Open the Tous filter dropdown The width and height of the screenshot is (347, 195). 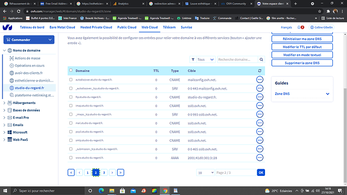click(203, 59)
